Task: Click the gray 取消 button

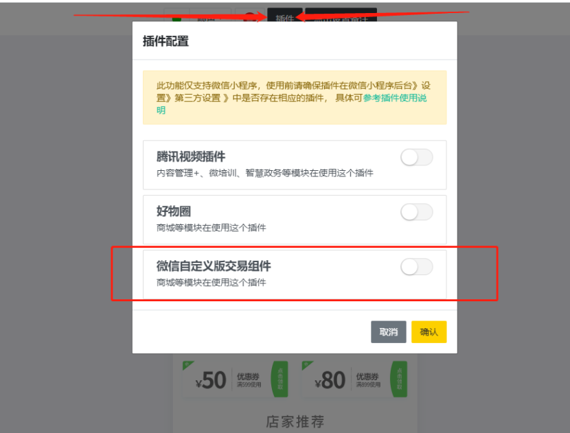Action: coord(388,331)
